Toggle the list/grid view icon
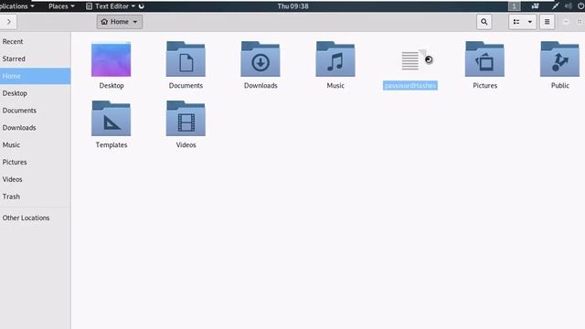585x329 pixels. coord(516,22)
